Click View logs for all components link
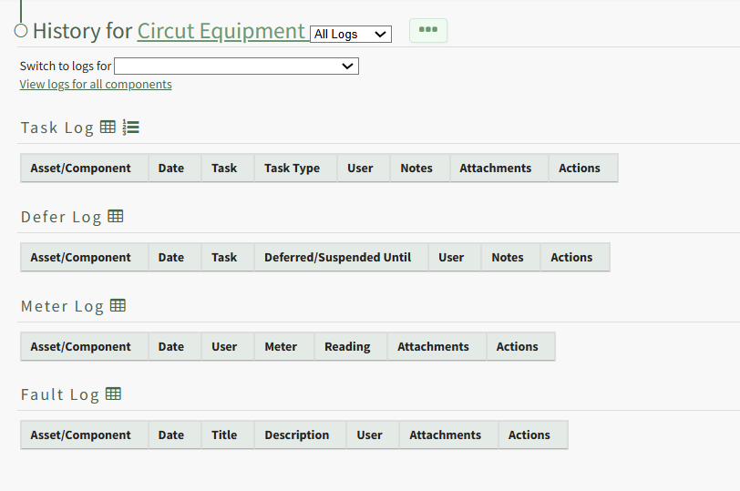 point(96,85)
